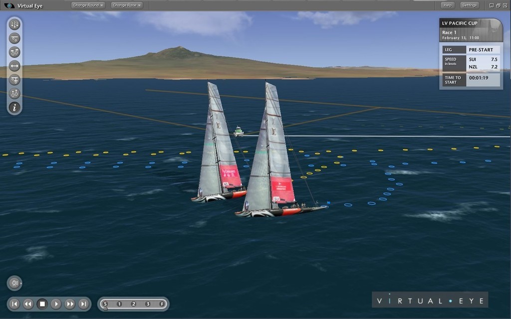The width and height of the screenshot is (511, 319).
Task: Jump to Start marker S on timeline
Action: (105, 304)
